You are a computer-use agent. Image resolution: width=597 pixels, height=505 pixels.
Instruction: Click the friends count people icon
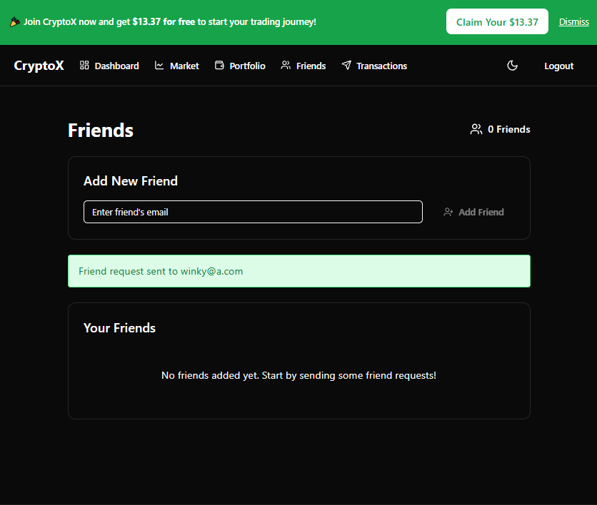[x=476, y=129]
